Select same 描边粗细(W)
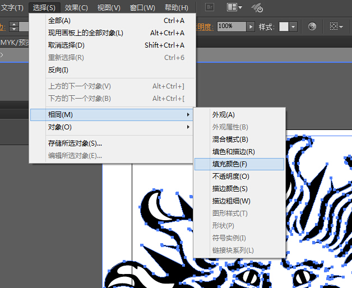 (239, 201)
